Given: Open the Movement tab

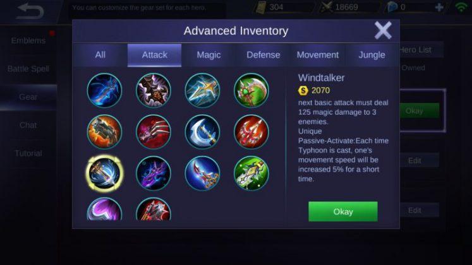Looking at the screenshot, I should [318, 55].
